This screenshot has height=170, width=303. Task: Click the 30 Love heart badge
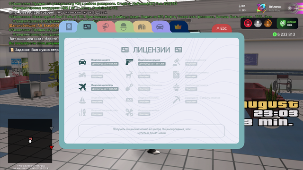(293, 8)
